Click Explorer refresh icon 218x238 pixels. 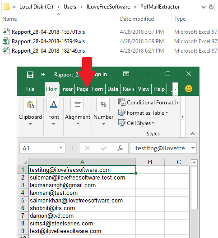[211, 7]
